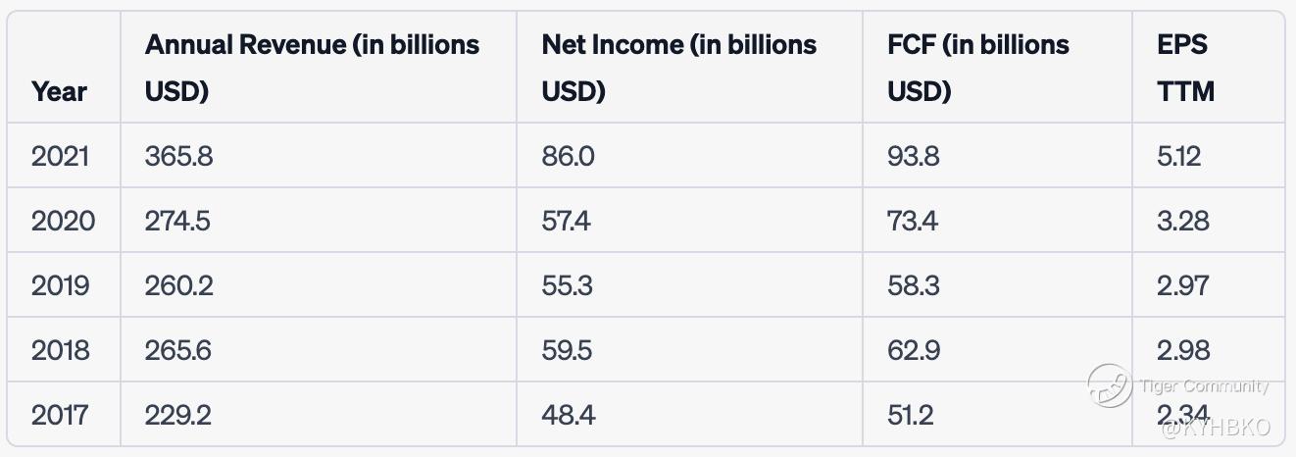This screenshot has height=457, width=1296.
Task: Click the 365.8 revenue cell
Action: pyautogui.click(x=179, y=156)
